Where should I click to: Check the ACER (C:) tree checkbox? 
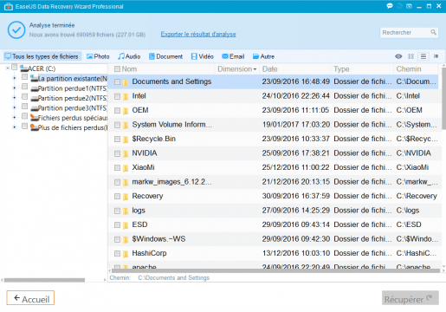pyautogui.click(x=15, y=67)
